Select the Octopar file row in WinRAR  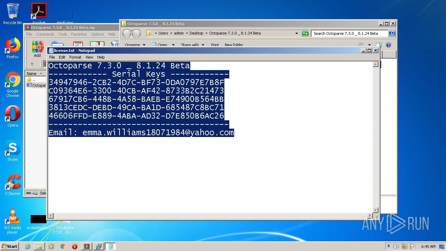pyautogui.click(x=36, y=85)
